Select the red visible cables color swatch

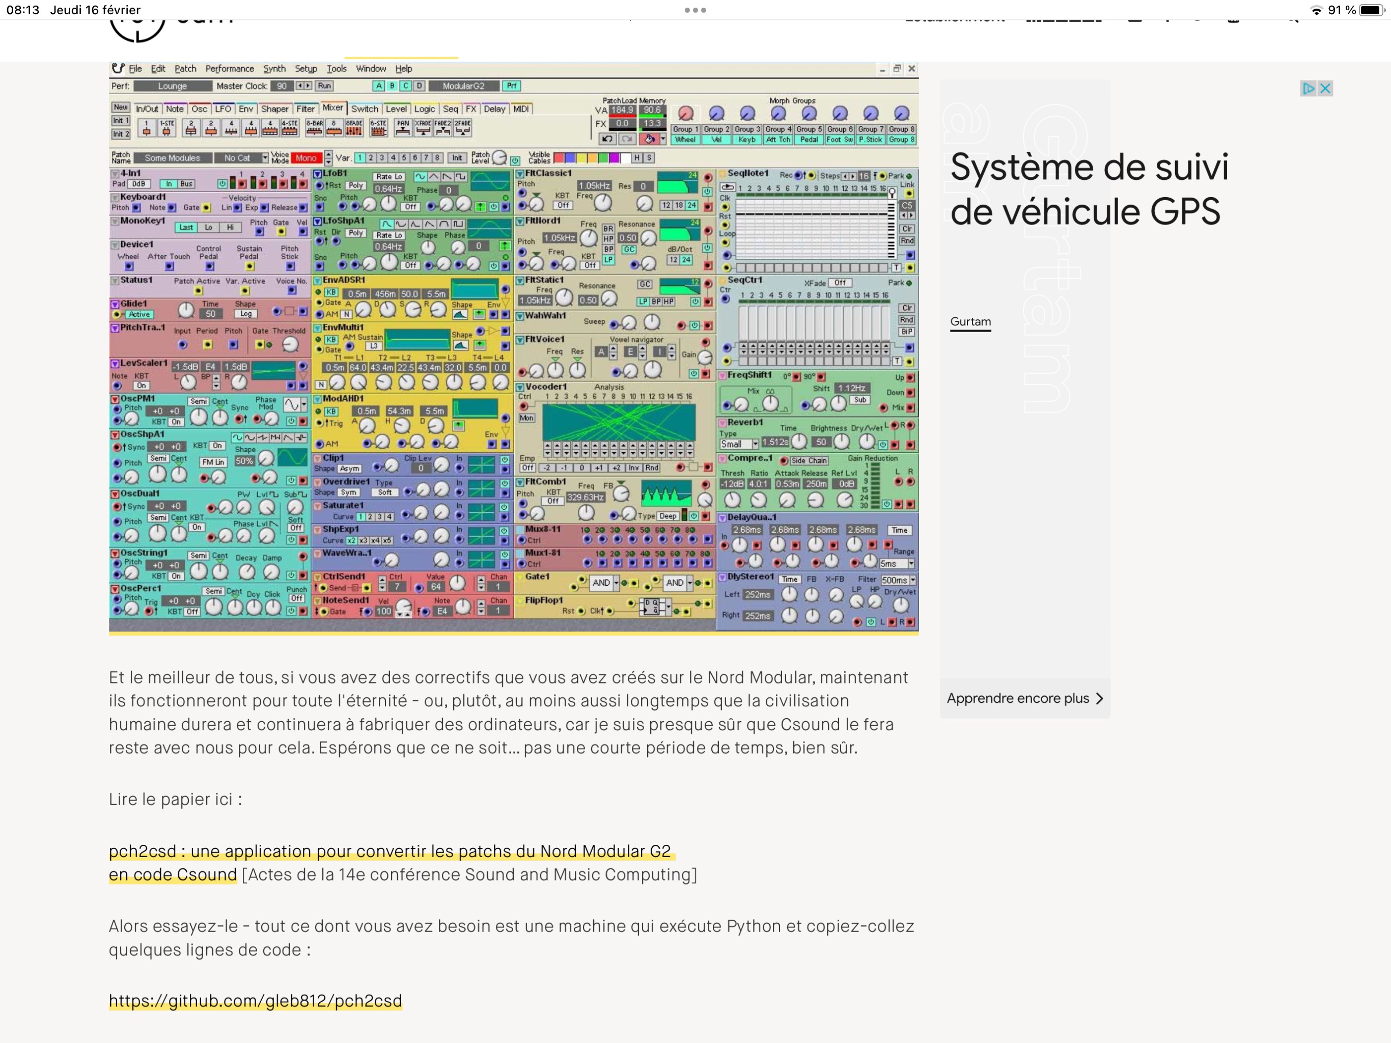point(559,158)
